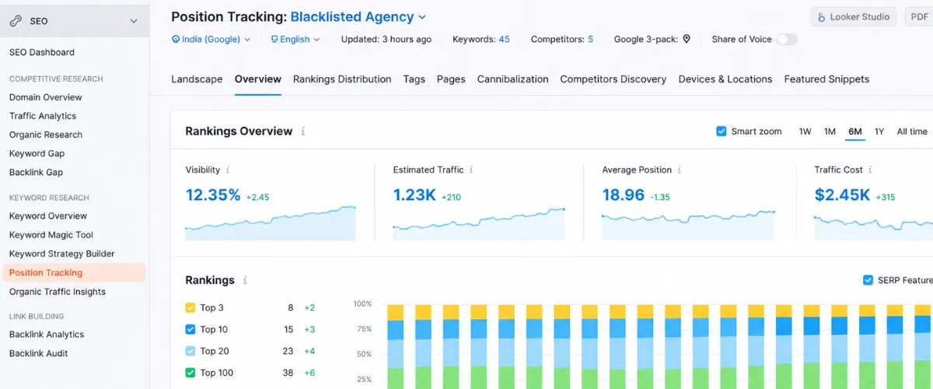Open Backlink Analytics

click(47, 335)
